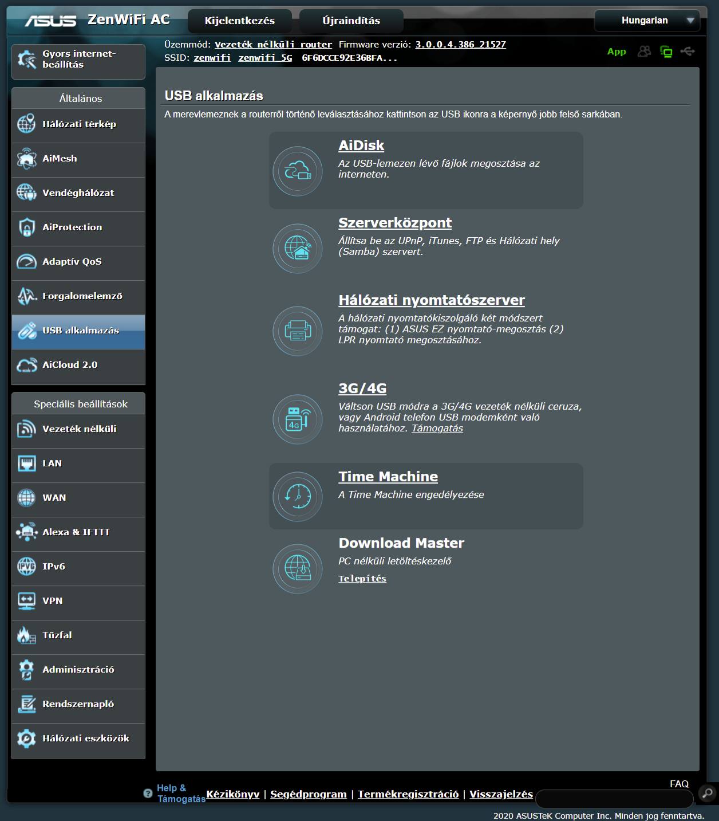Click the Forgalomelemző waveform icon
Image resolution: width=719 pixels, height=821 pixels.
[x=26, y=296]
